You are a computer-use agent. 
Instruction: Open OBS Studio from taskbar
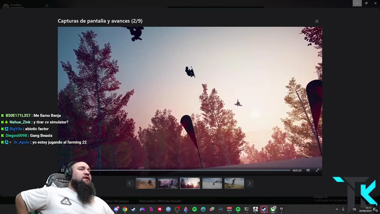(x=177, y=209)
